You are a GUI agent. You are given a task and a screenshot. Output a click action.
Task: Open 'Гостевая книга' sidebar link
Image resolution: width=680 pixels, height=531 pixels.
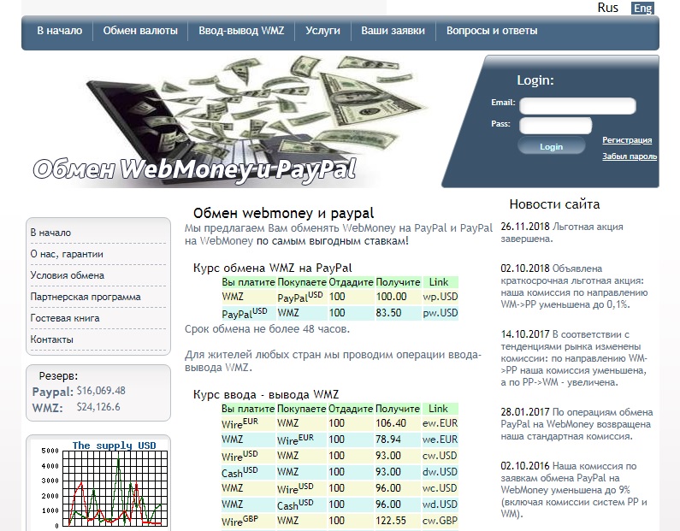65,318
